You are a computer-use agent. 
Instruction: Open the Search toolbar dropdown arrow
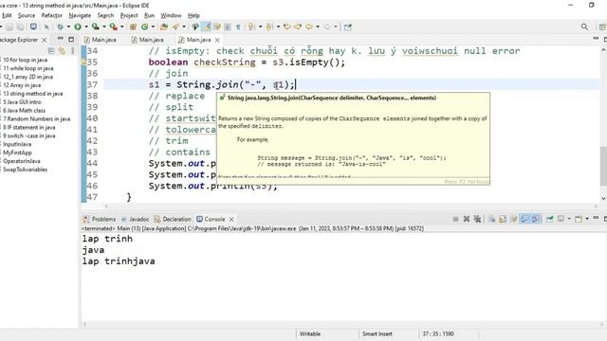pyautogui.click(x=184, y=27)
